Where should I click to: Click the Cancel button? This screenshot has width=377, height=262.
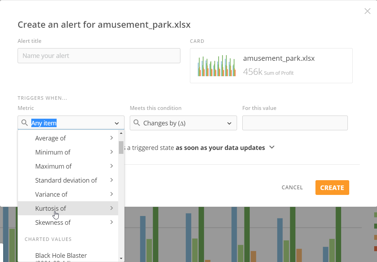(x=292, y=188)
